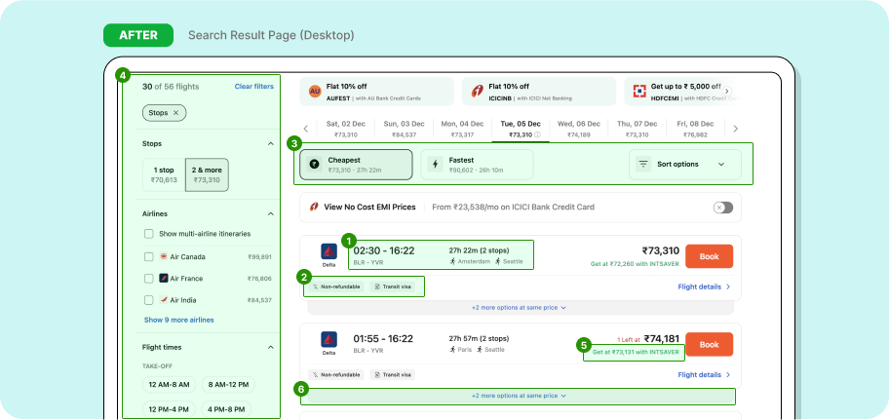Viewport: 889px width, 420px height.
Task: Collapse the Airlines filter section
Action: (x=271, y=213)
